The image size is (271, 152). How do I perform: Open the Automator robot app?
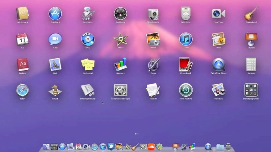point(88,14)
